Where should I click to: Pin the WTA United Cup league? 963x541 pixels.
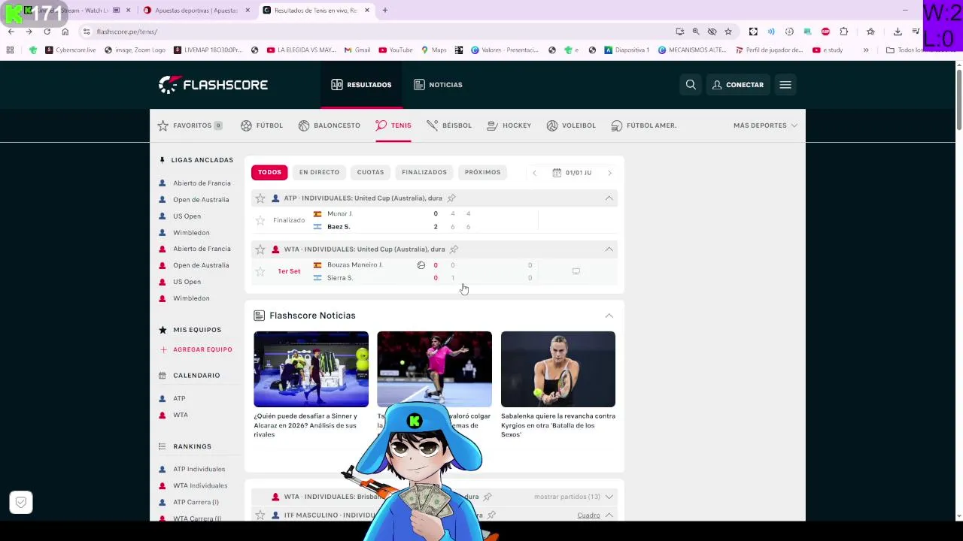[454, 249]
